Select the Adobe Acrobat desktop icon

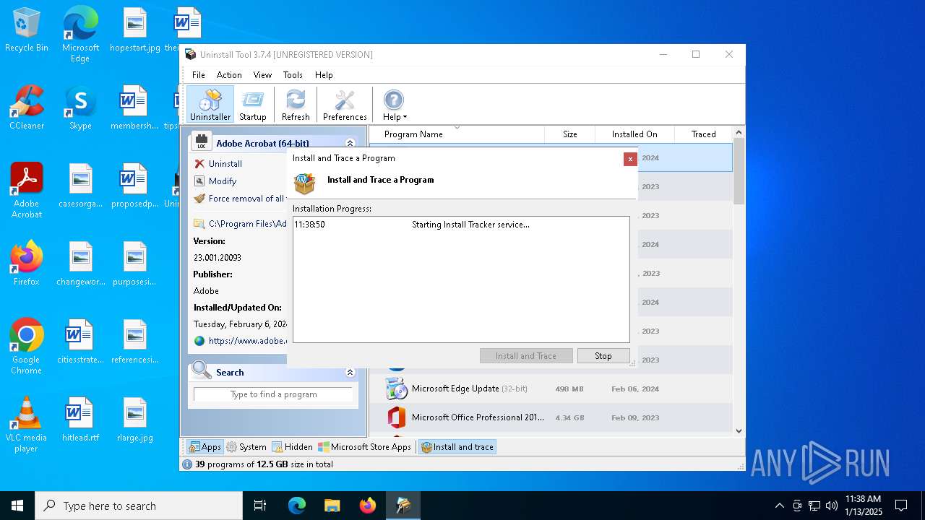(27, 191)
